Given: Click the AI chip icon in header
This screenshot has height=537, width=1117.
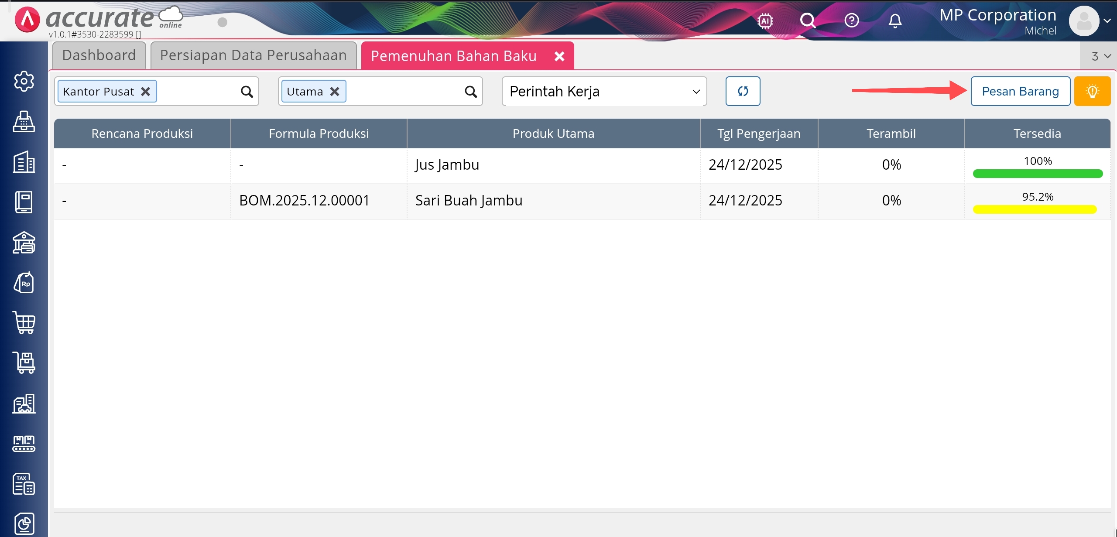Looking at the screenshot, I should tap(765, 21).
